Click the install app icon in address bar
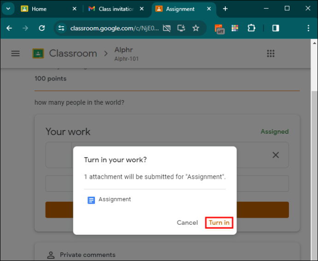The height and width of the screenshot is (261, 318). tap(181, 28)
